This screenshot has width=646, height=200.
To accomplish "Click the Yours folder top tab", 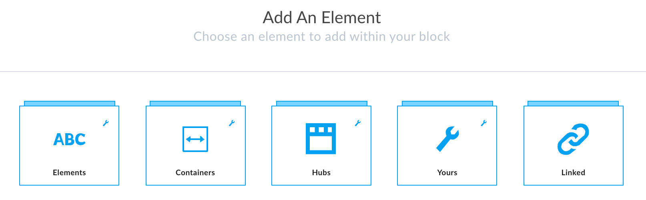I will [447, 104].
